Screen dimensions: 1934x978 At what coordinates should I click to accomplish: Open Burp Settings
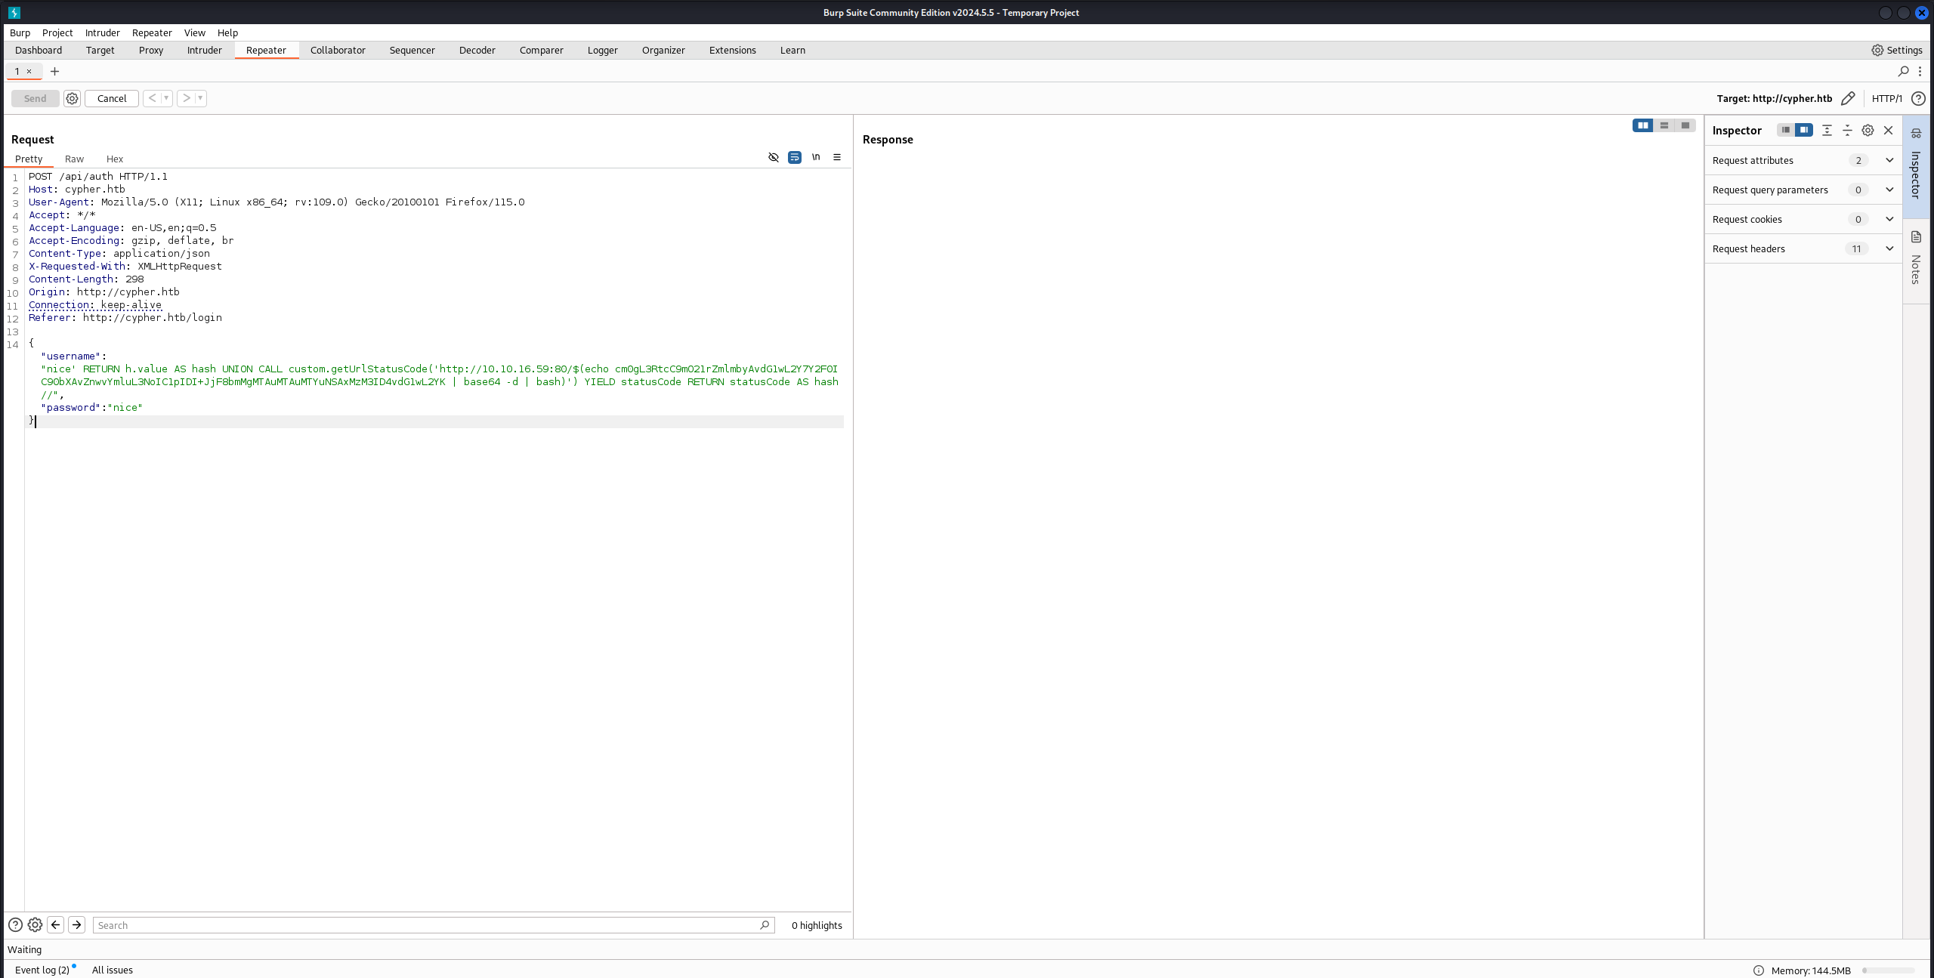pyautogui.click(x=1897, y=50)
